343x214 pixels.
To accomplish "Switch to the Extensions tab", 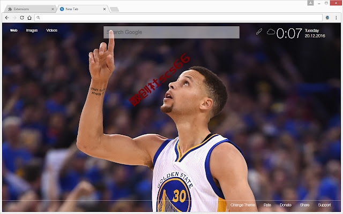I will click(29, 9).
